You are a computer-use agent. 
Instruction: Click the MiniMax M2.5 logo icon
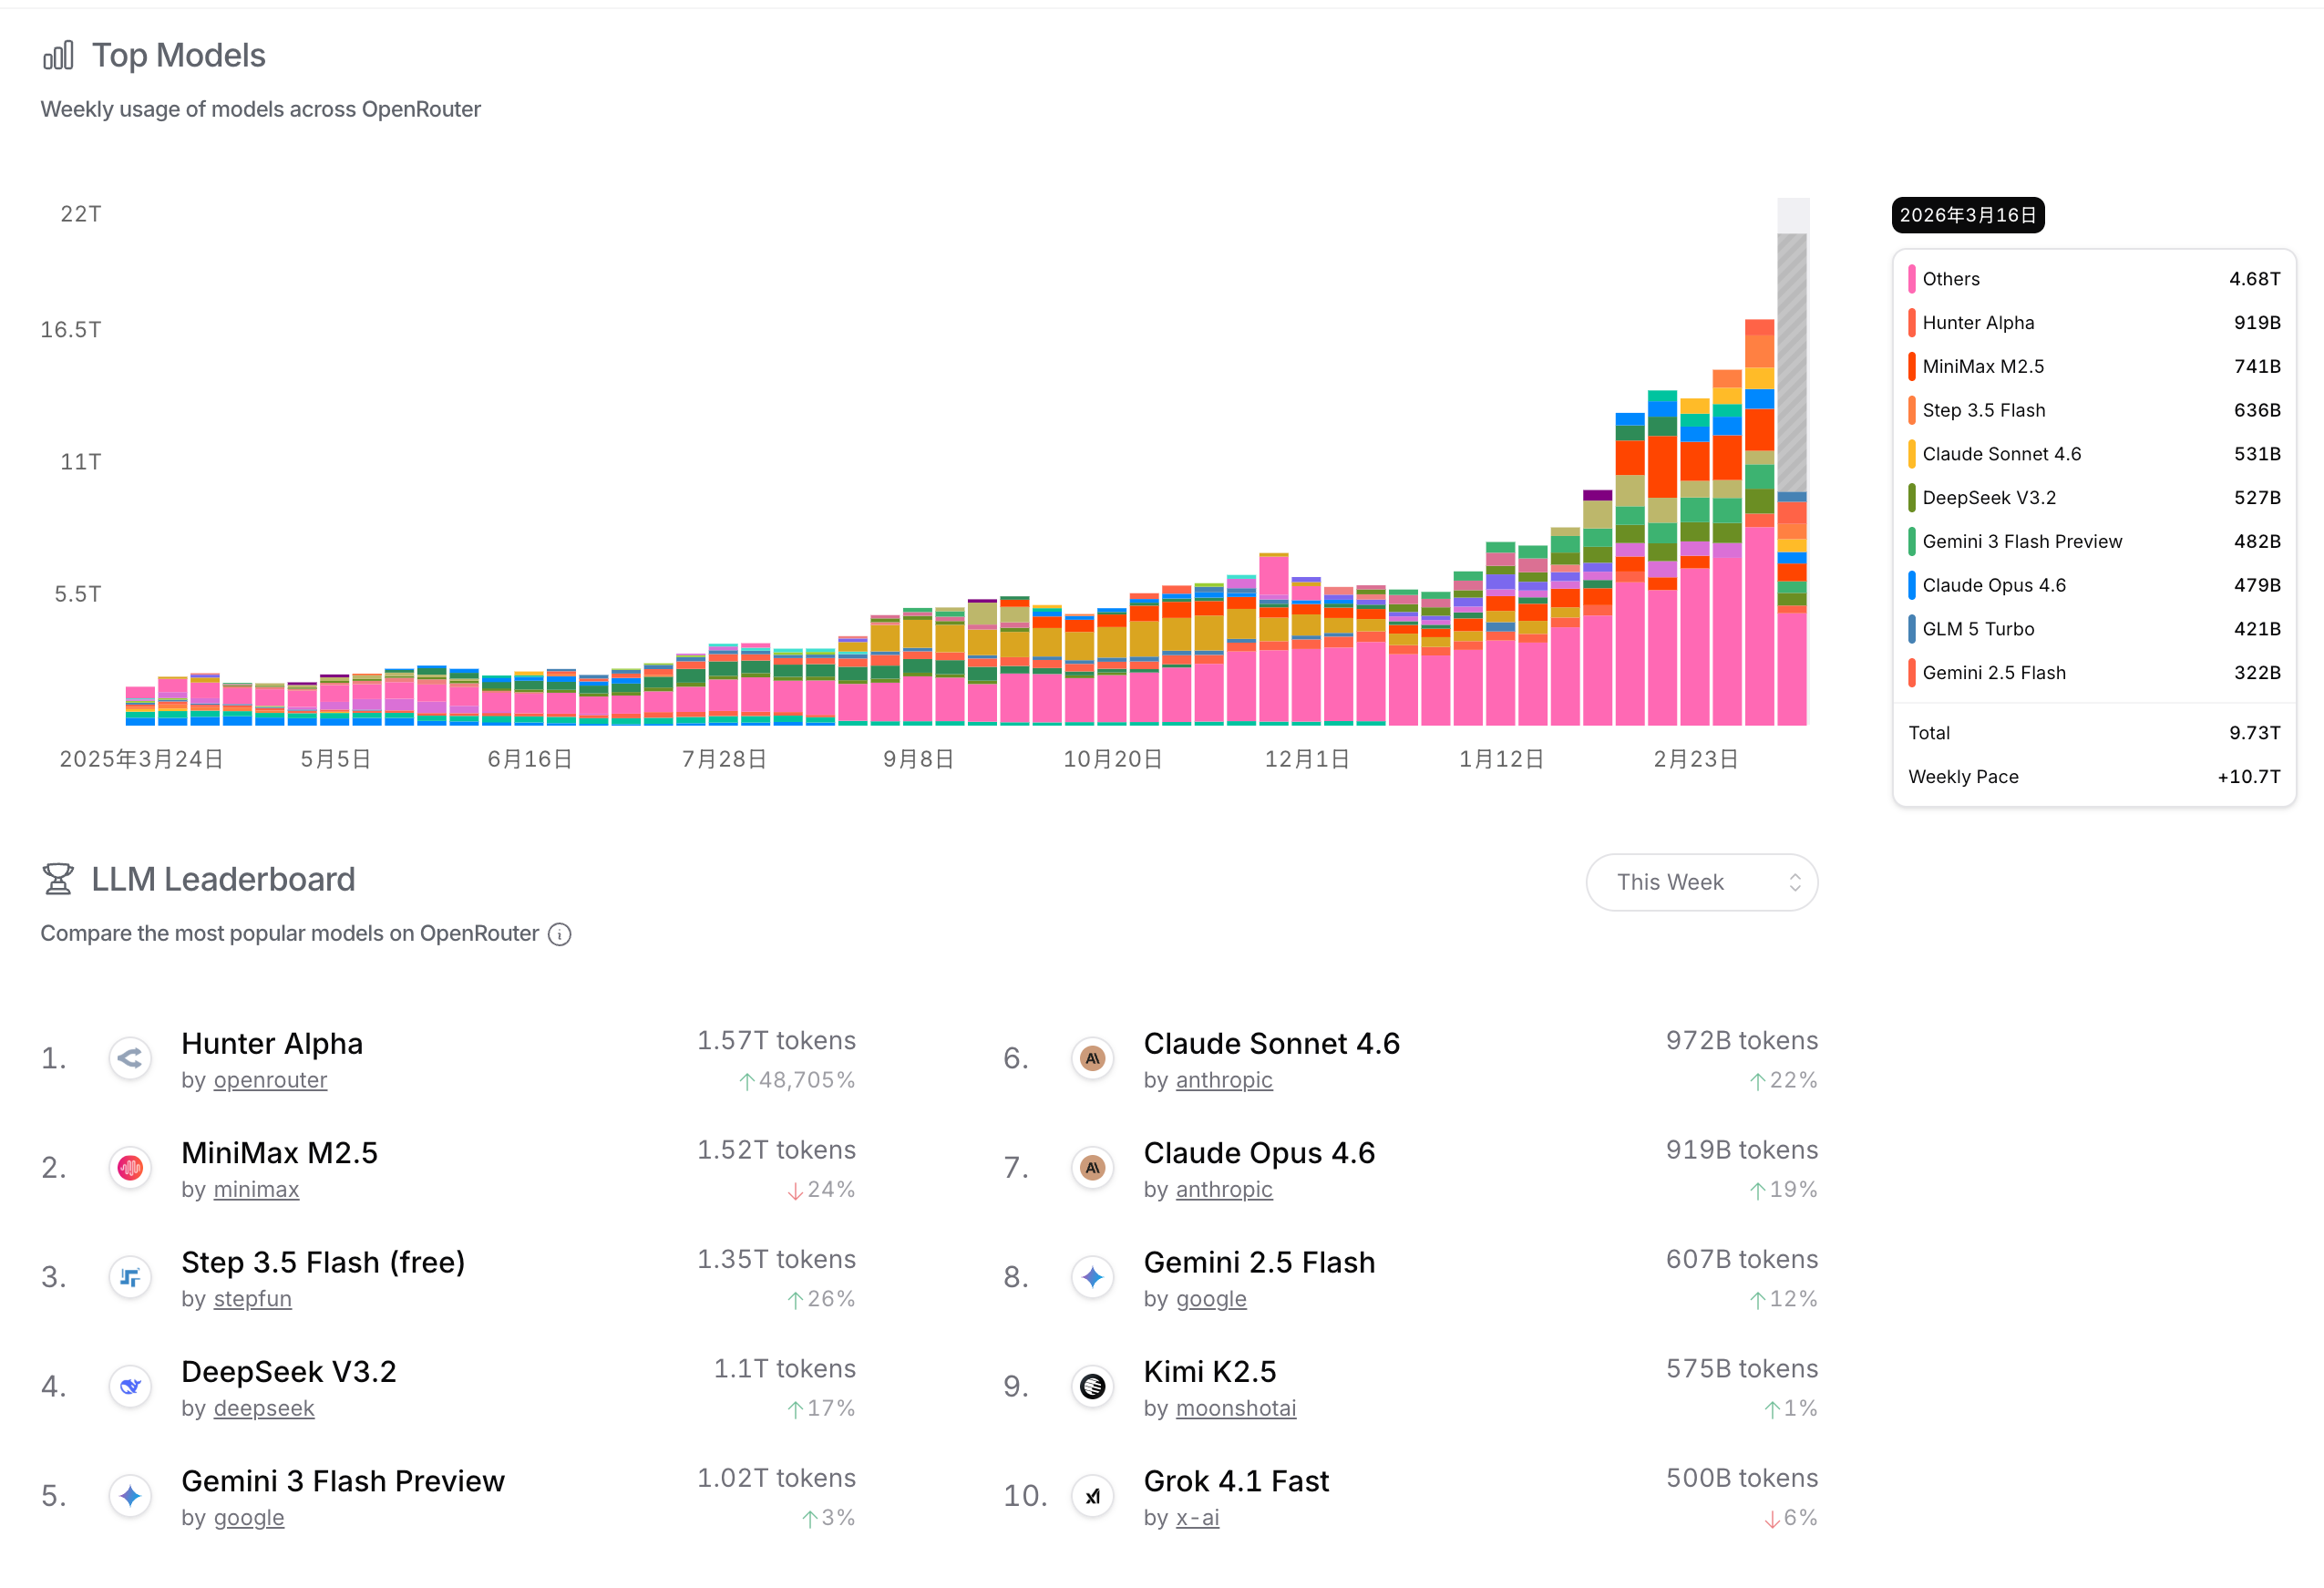(130, 1168)
